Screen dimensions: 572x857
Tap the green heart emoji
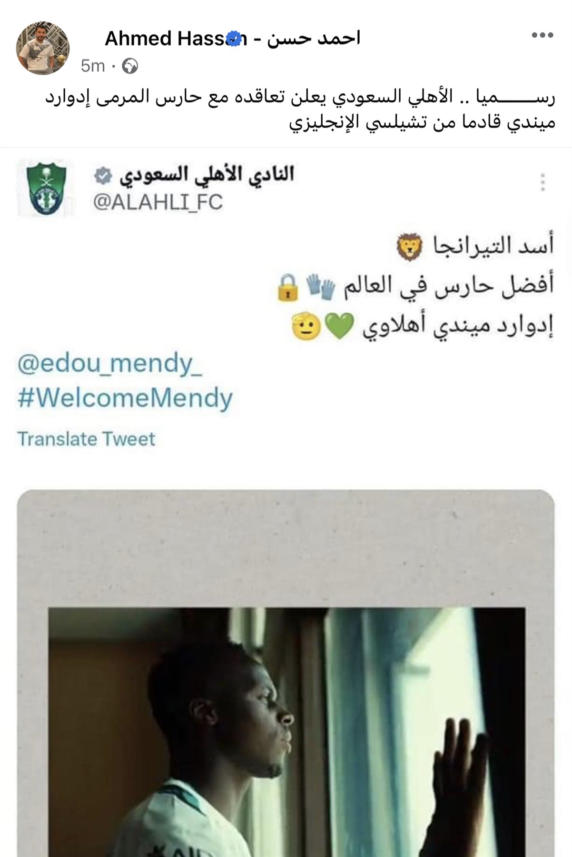tap(340, 326)
